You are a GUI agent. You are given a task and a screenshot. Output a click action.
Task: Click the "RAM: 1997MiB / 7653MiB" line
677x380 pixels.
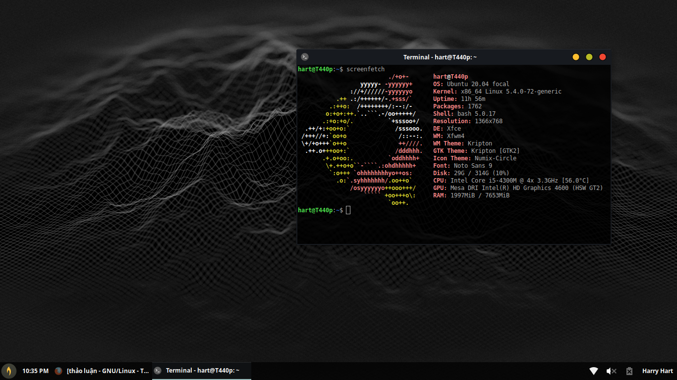(x=471, y=195)
